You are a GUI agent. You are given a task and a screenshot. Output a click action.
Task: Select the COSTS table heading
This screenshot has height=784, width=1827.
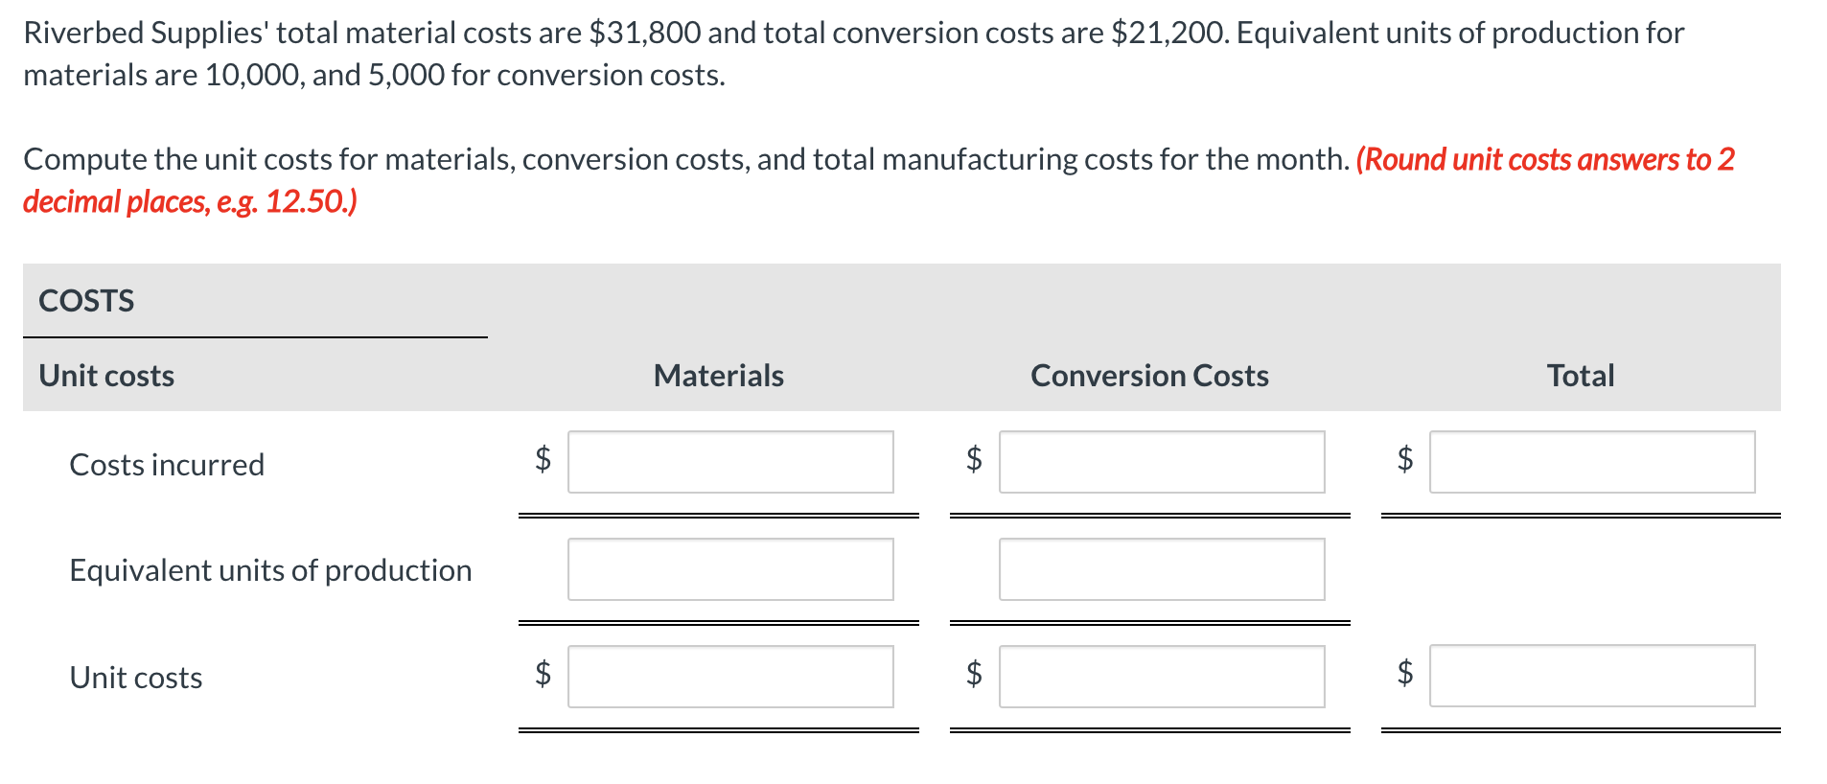pyautogui.click(x=86, y=300)
